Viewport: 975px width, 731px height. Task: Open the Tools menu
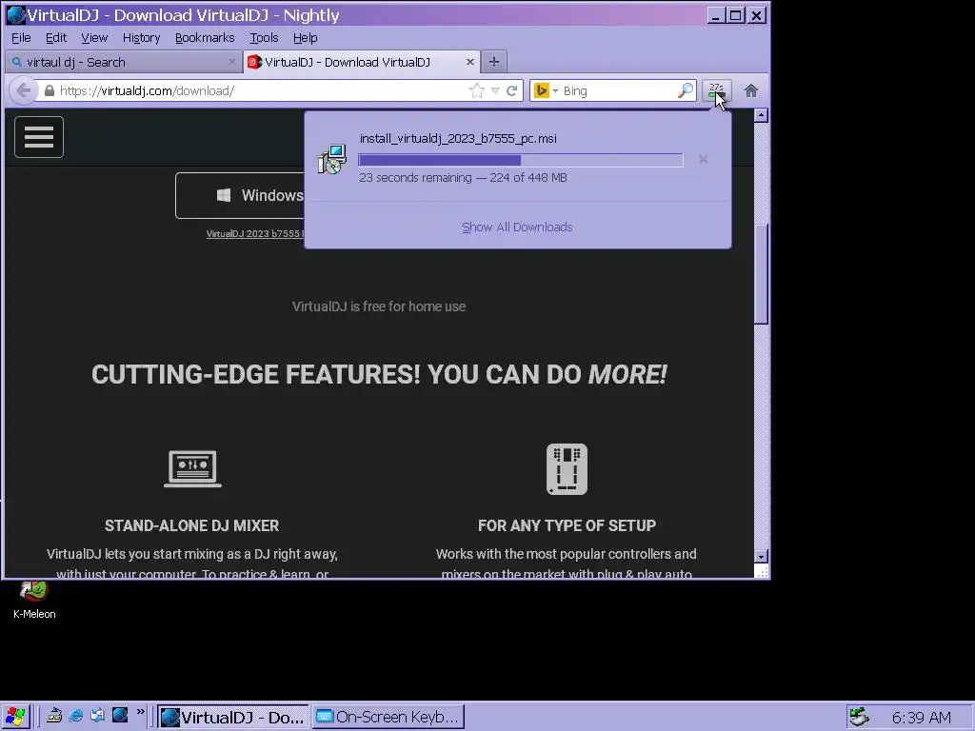pos(264,38)
